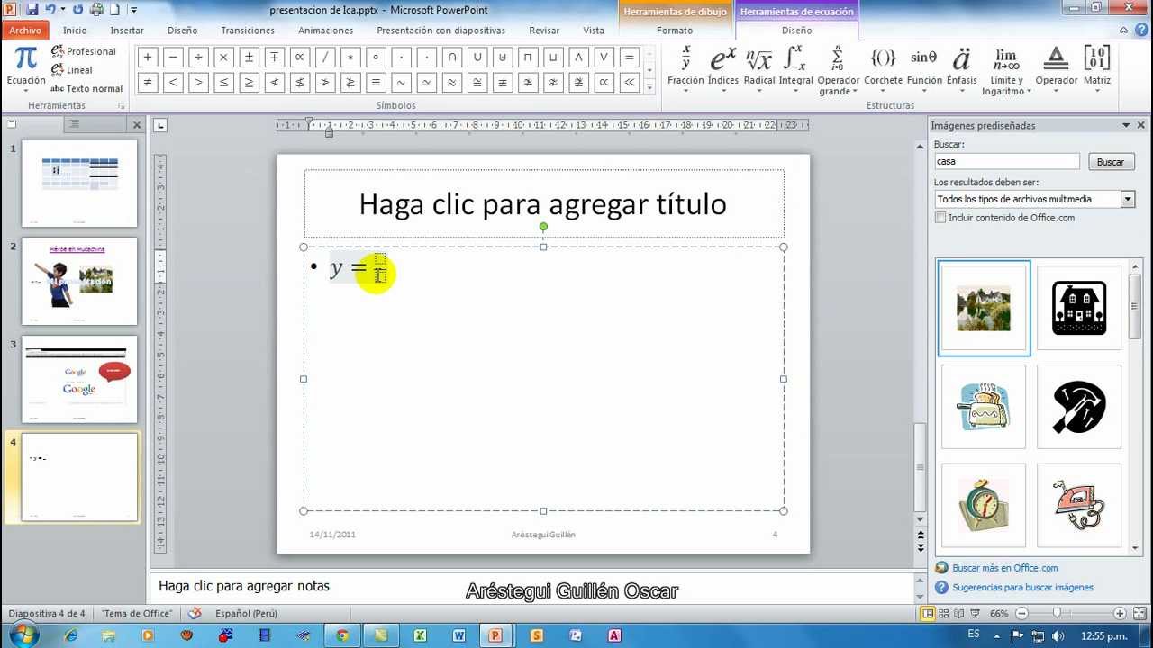Select slide 2 thumbnail in panel
The height and width of the screenshot is (648, 1153).
(79, 281)
